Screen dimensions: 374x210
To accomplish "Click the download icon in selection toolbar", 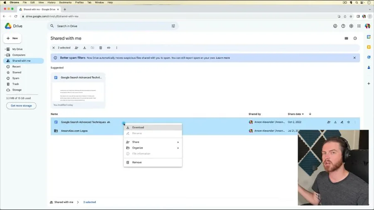I will [x=84, y=48].
